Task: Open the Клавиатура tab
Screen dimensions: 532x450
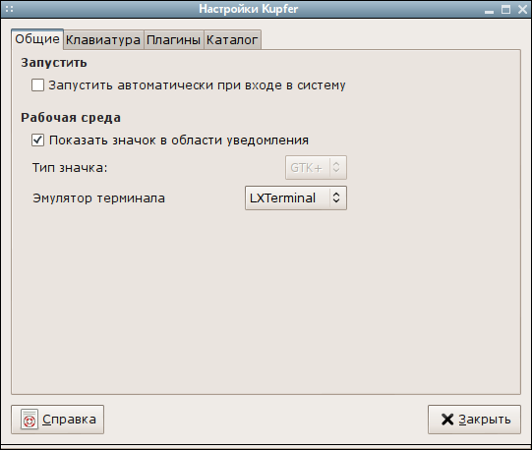Action: click(x=103, y=40)
